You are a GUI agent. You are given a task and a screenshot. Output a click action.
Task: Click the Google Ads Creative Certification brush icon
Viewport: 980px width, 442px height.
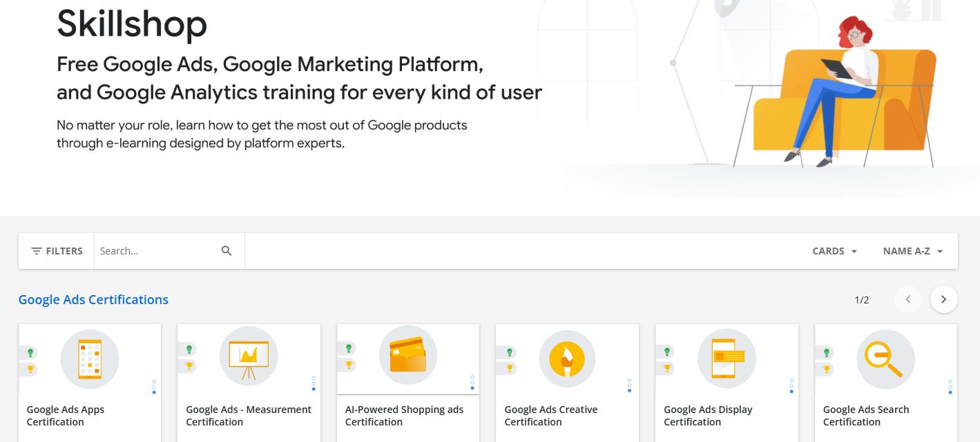[x=567, y=359]
